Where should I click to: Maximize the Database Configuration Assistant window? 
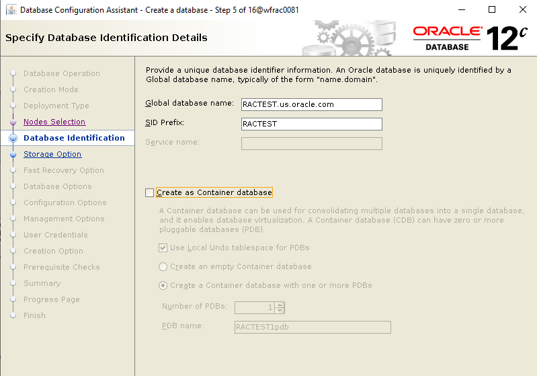click(x=492, y=9)
